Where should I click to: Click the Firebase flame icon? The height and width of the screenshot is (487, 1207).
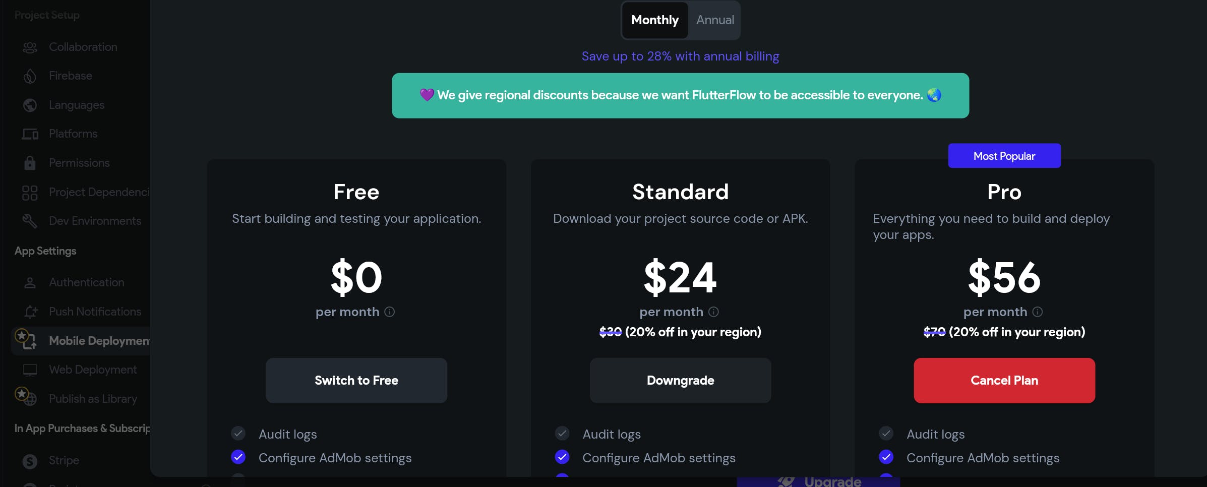30,76
